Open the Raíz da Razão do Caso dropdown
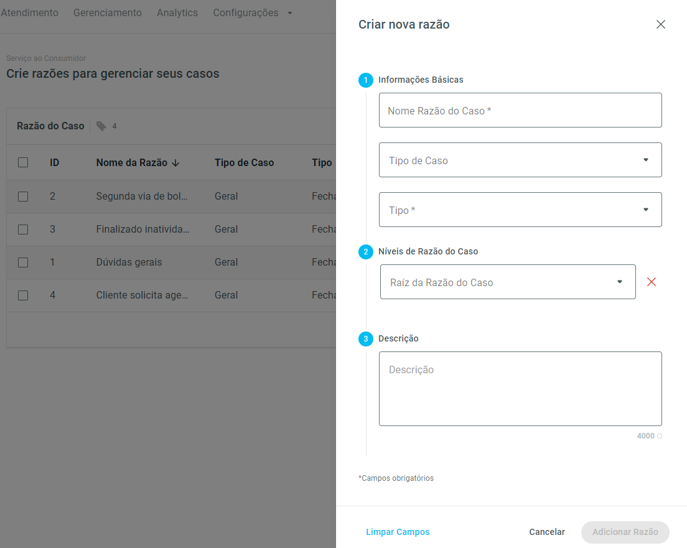 507,282
